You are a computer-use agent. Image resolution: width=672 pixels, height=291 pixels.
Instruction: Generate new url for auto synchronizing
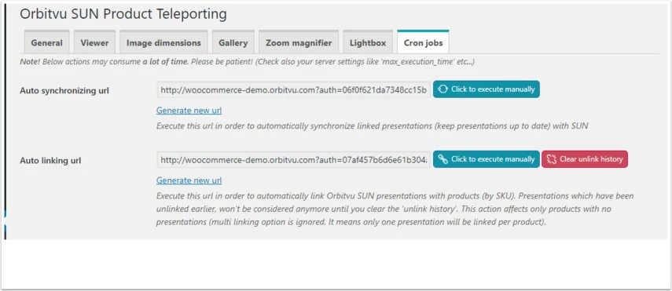189,111
